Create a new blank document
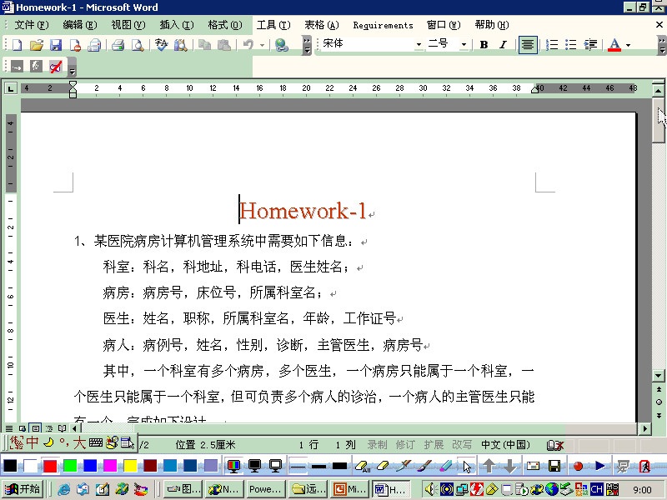The height and width of the screenshot is (500, 667). [x=17, y=45]
